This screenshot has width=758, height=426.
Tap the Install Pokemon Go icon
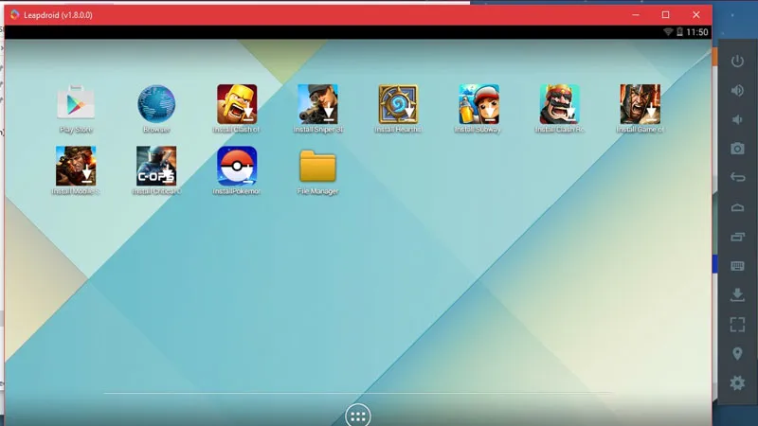click(237, 166)
